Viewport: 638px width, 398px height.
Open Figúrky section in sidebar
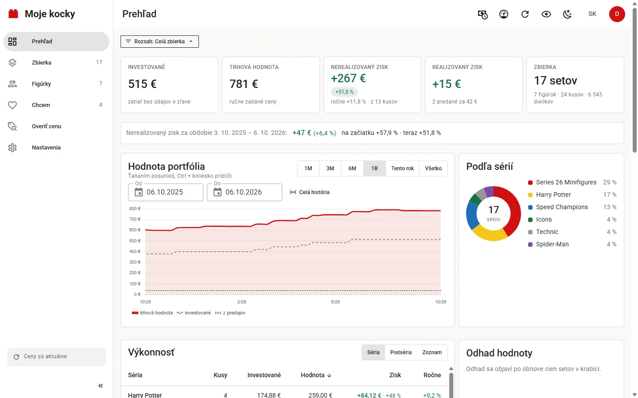pyautogui.click(x=57, y=84)
